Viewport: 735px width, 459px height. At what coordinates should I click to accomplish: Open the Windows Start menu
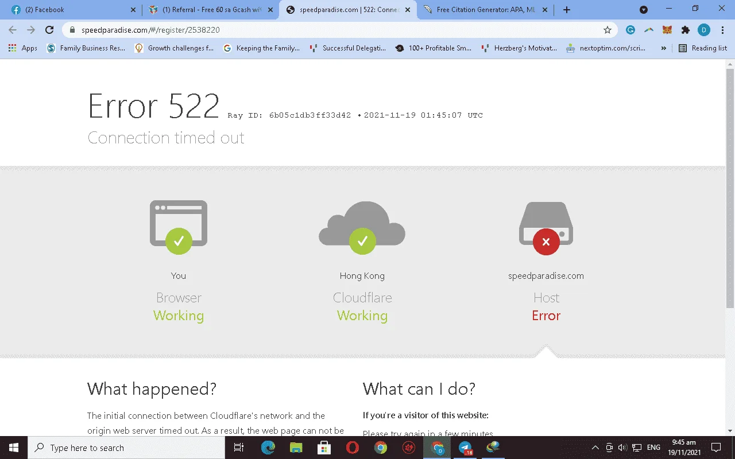click(x=14, y=448)
